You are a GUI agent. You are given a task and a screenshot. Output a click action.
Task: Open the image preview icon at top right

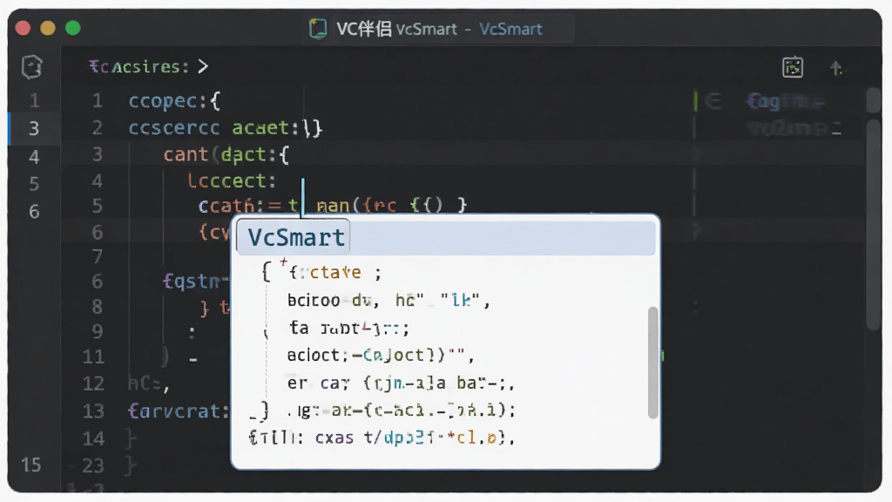coord(793,67)
